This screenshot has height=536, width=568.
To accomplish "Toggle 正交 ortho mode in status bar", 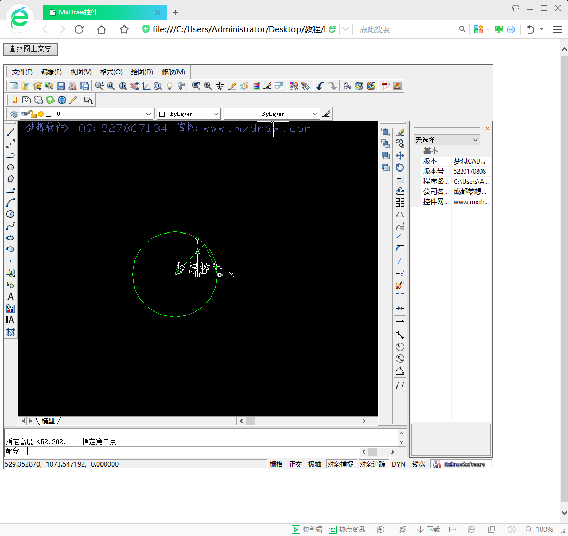I will click(x=295, y=464).
